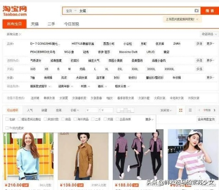Screen dimensions: 219x190
Task: Switch to list view icon
Action: 190,110
